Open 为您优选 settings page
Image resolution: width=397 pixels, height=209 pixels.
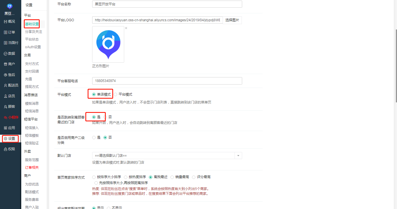32,184
